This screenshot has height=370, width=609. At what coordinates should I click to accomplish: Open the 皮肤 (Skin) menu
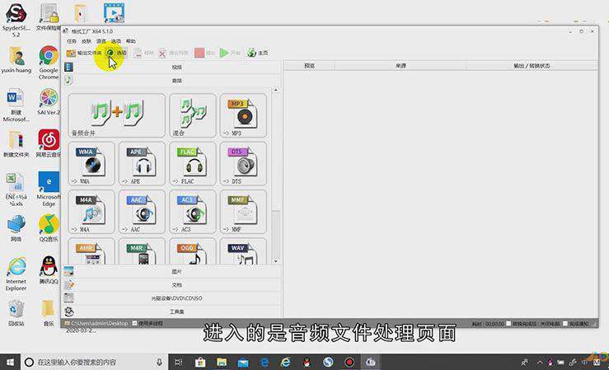[87, 41]
